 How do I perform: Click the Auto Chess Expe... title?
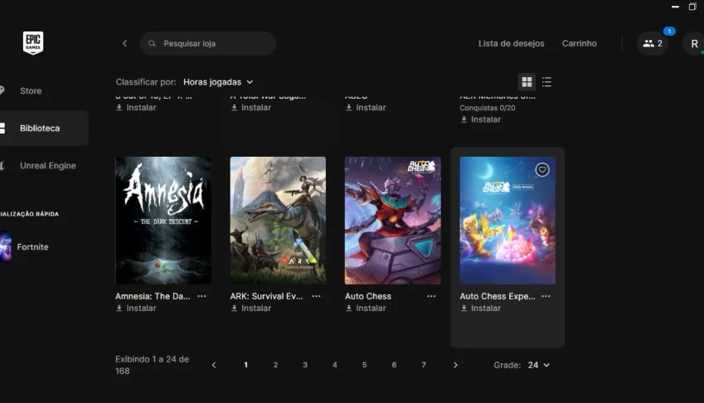click(x=497, y=296)
